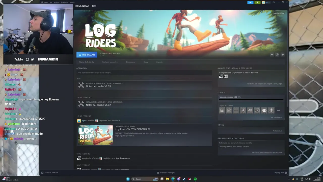The image size is (323, 182).
Task: Show the +4 more achievements
Action: pos(278,110)
